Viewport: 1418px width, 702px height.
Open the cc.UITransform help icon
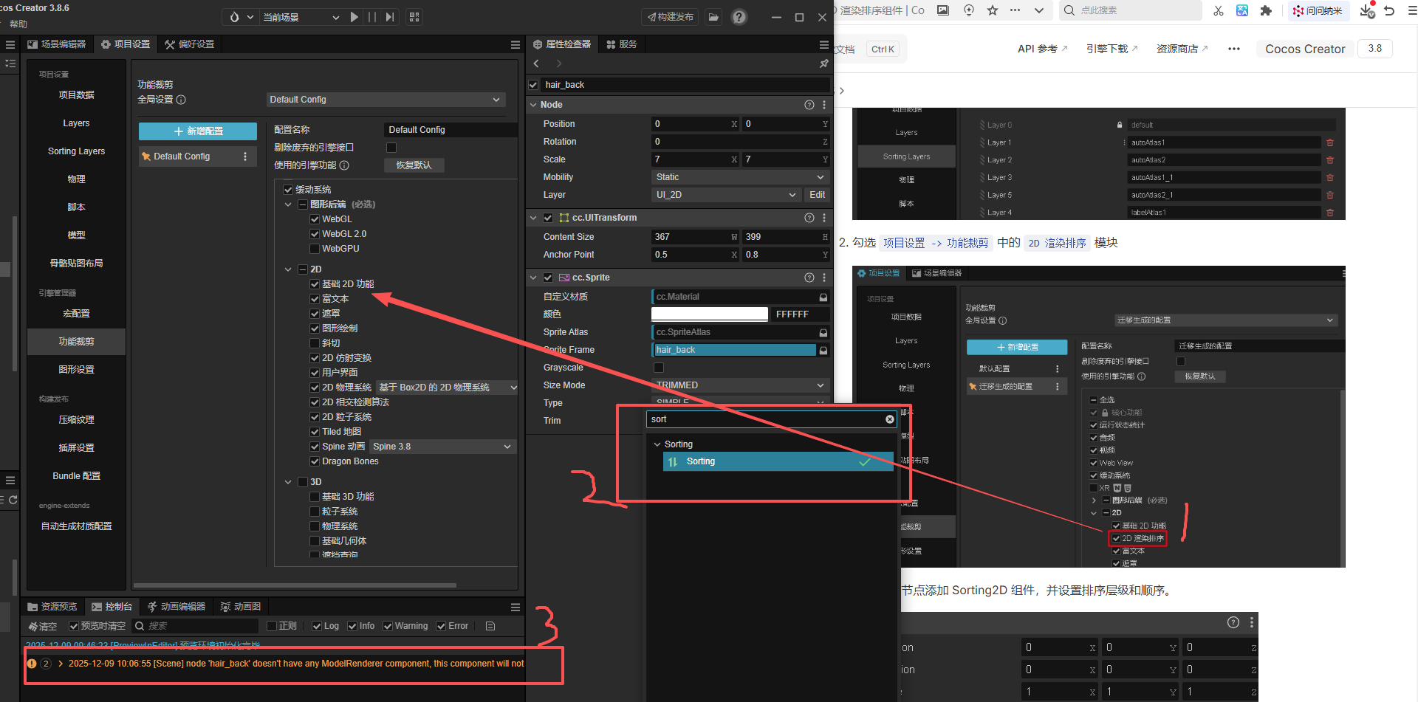tap(809, 218)
